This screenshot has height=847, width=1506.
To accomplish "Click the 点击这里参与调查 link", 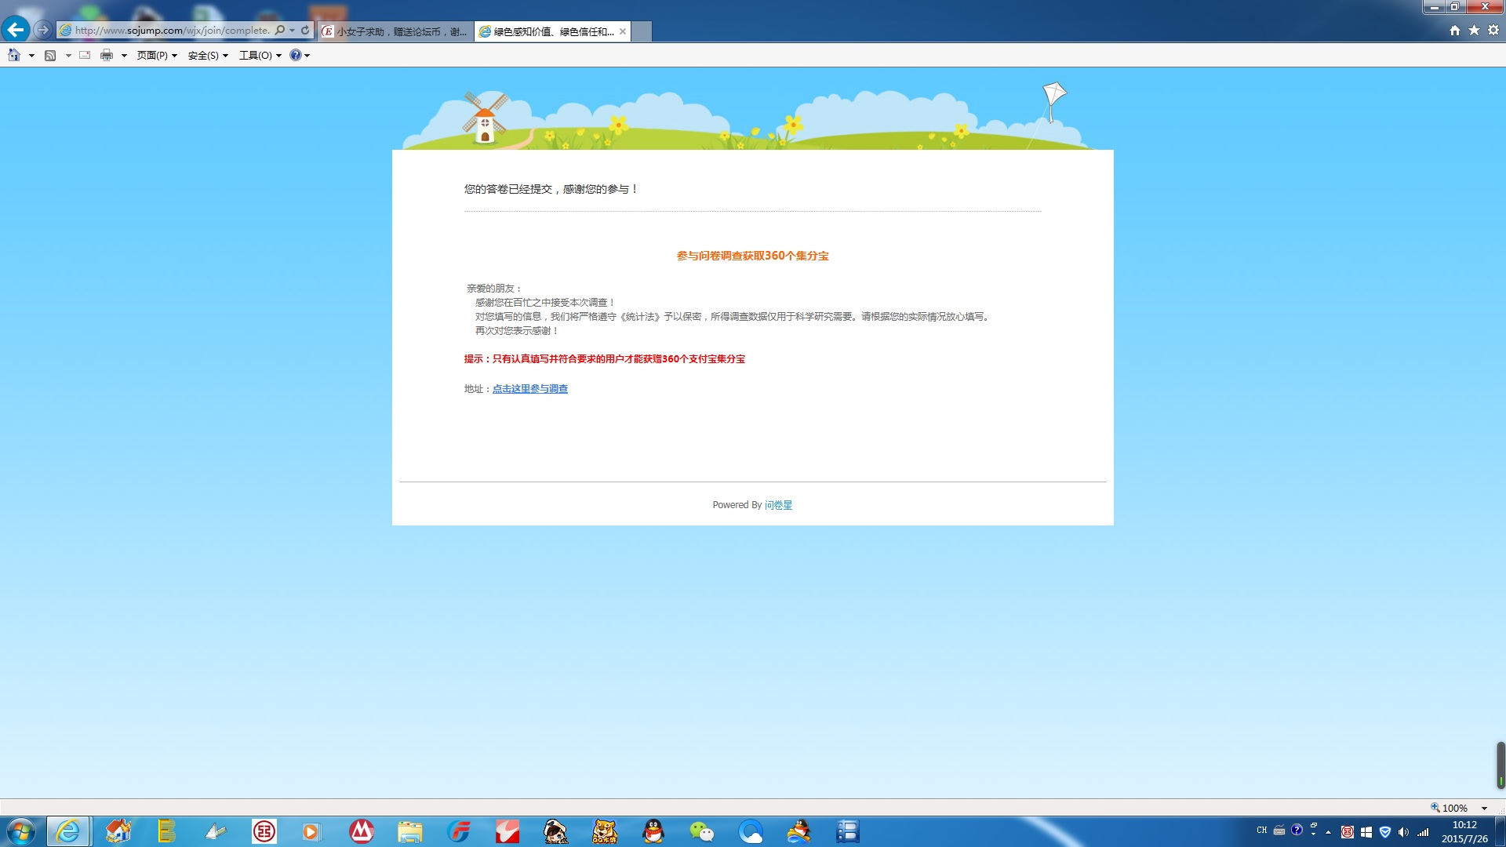I will click(529, 389).
